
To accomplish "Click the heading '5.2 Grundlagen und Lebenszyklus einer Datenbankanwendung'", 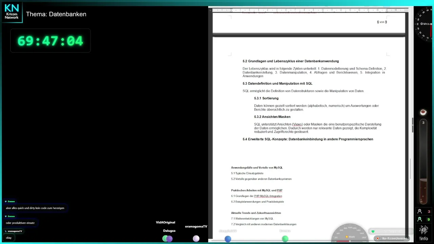I will (x=291, y=61).
